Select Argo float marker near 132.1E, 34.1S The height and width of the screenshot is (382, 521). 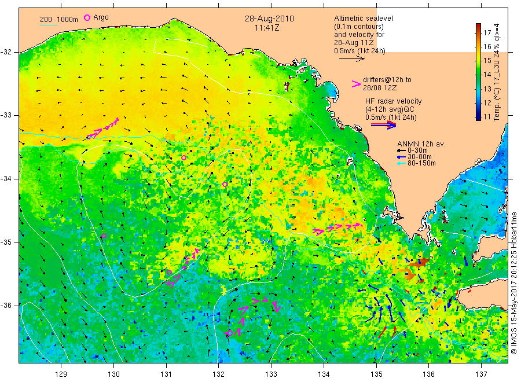(225, 184)
